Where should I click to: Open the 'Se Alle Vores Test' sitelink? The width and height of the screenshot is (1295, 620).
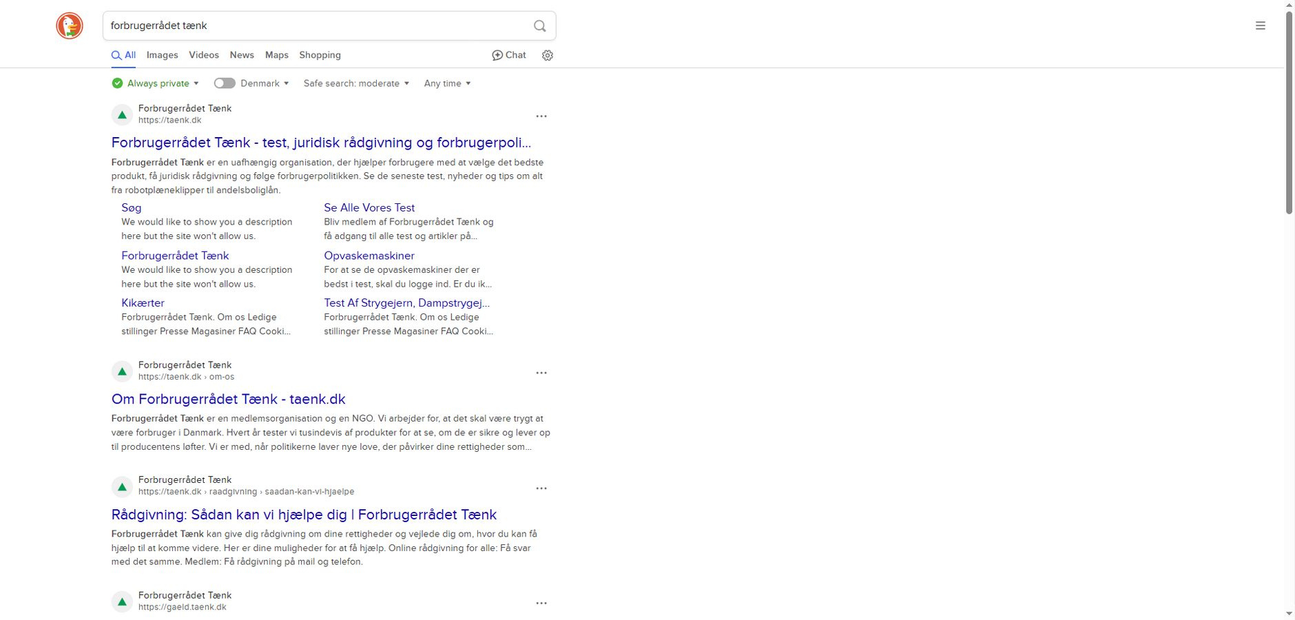tap(369, 207)
